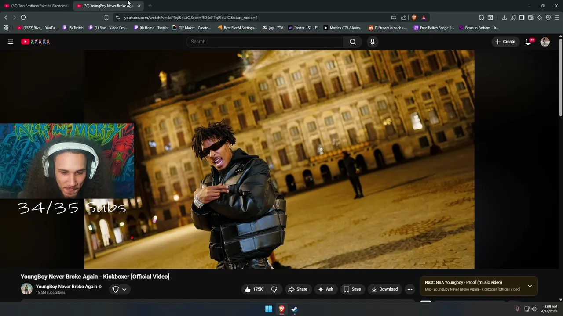The width and height of the screenshot is (563, 316).
Task: Open the channel avatar below the video
Action: (x=27, y=289)
